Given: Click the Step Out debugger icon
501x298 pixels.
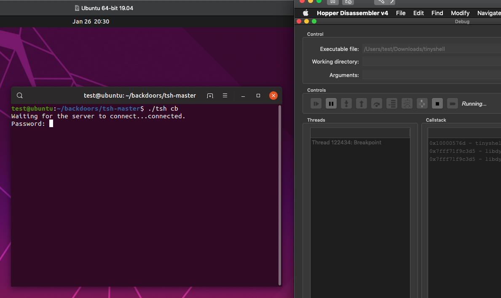Looking at the screenshot, I should tap(362, 104).
